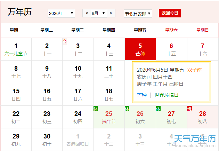Select June 28 初八 workday cell
This screenshot has height=151, width=219.
203,117
